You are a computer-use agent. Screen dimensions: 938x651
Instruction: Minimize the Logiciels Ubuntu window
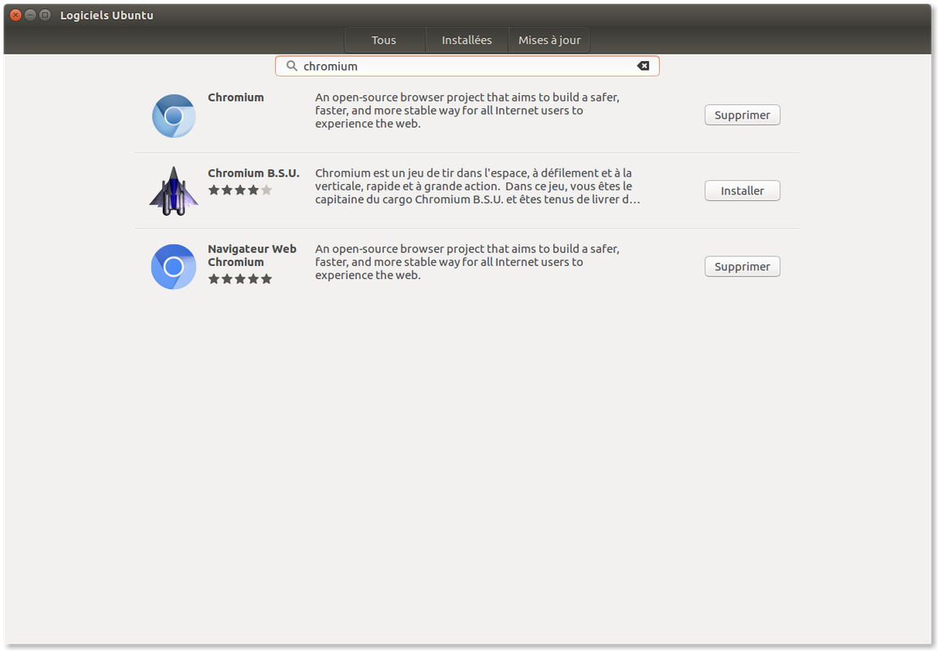[31, 15]
